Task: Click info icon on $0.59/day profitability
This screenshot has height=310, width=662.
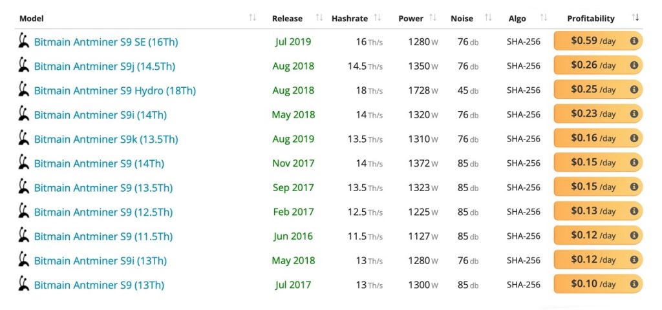Action: click(x=634, y=41)
